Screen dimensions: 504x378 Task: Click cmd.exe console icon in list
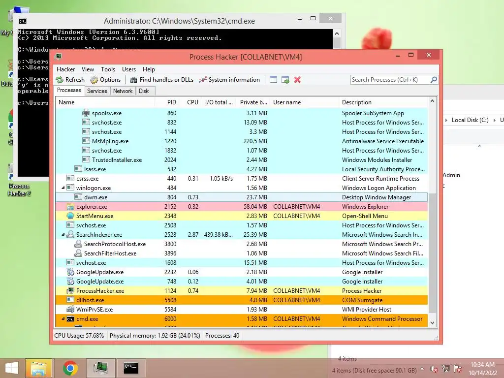point(70,319)
